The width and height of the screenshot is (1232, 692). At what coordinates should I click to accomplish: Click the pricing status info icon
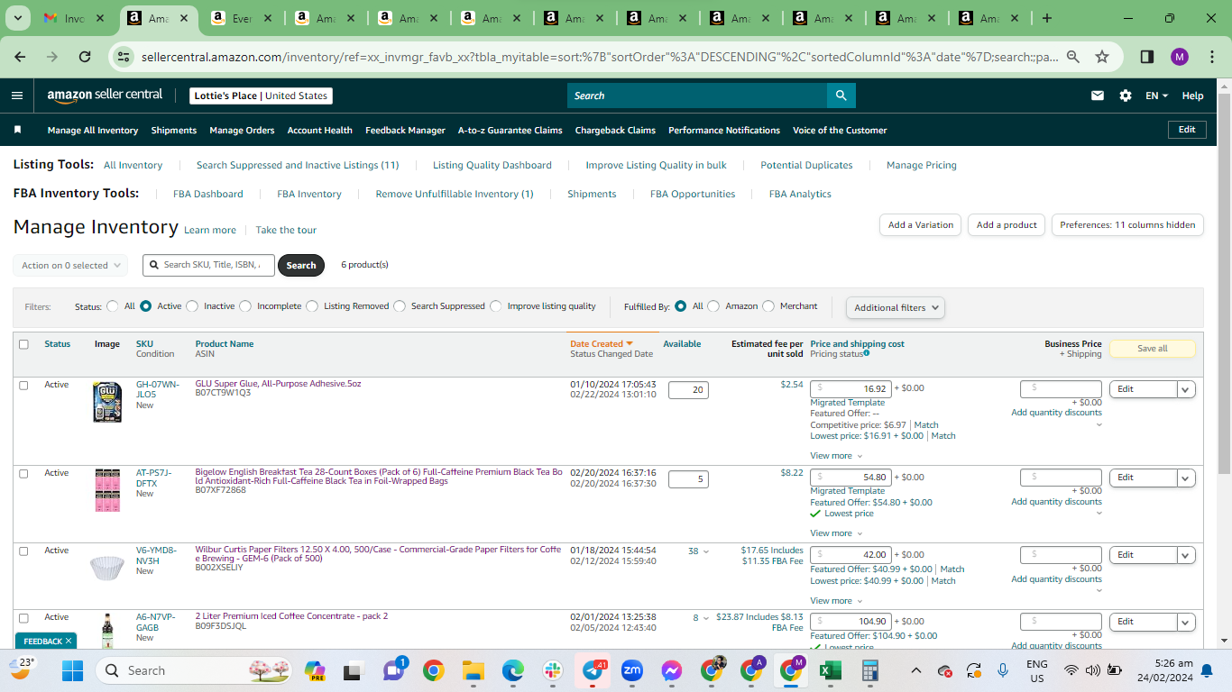[x=867, y=353]
